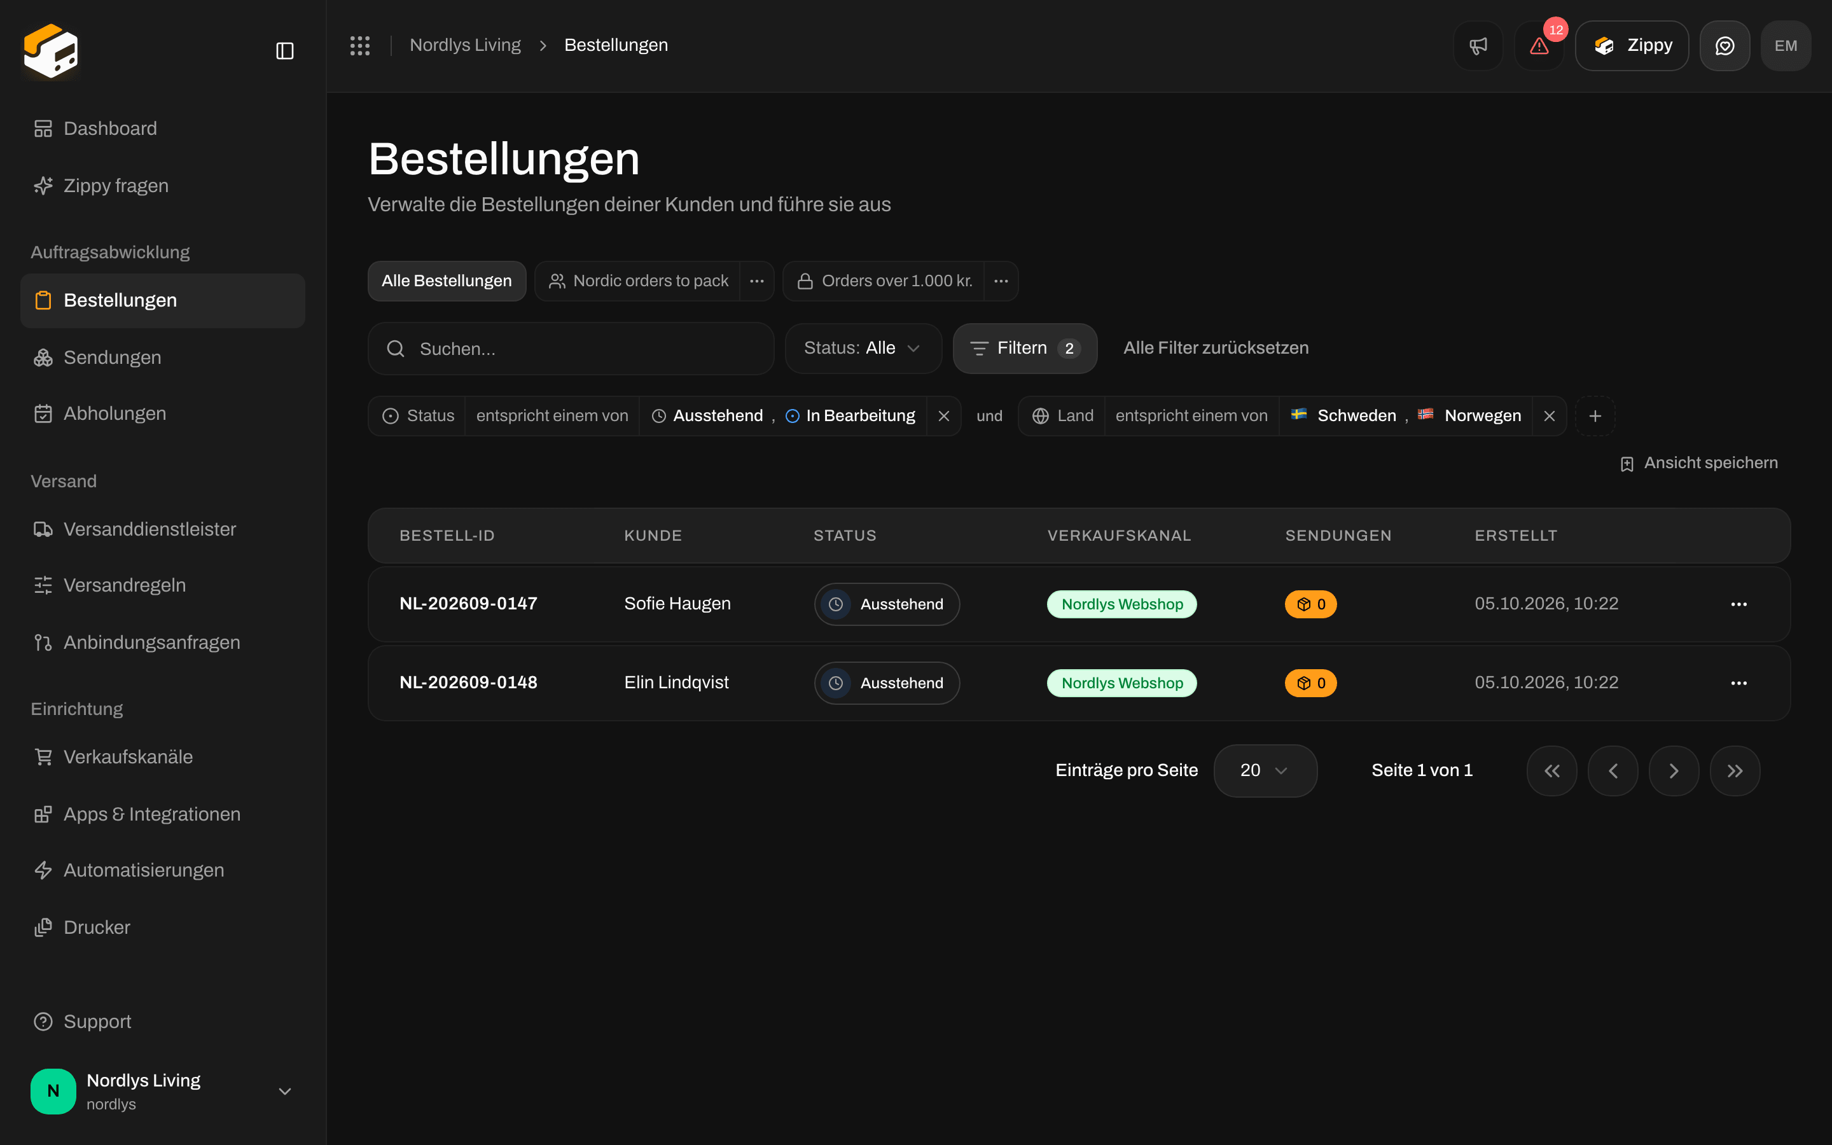Switch to the Orders over 1.000 kr. view
Image resolution: width=1832 pixels, height=1145 pixels.
pyautogui.click(x=884, y=281)
